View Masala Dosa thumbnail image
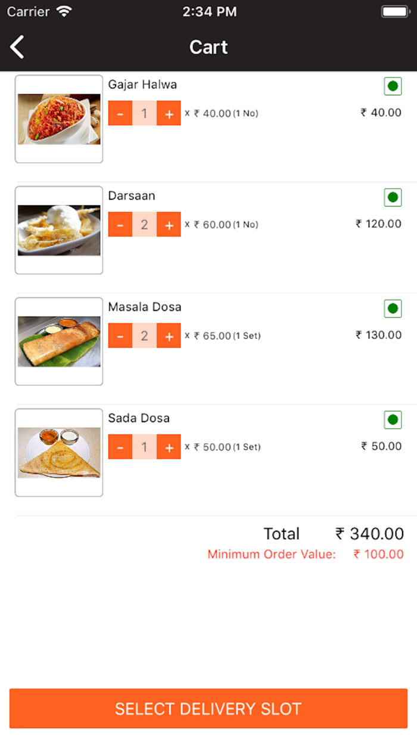The height and width of the screenshot is (742, 417). [59, 341]
